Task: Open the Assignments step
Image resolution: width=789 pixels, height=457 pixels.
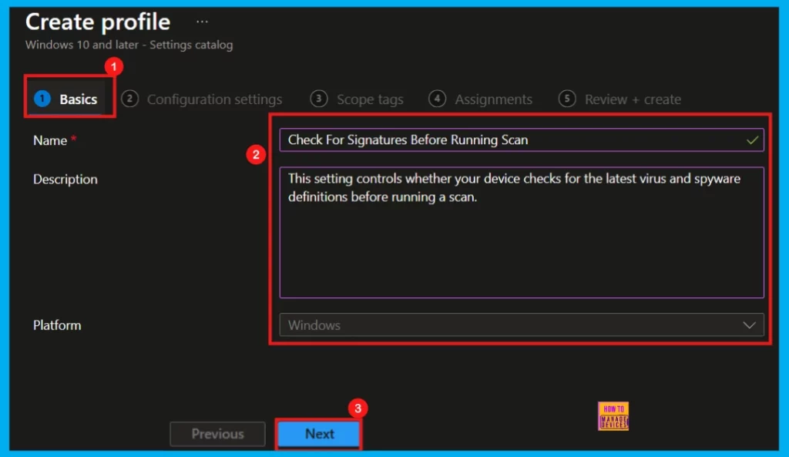Action: (481, 99)
